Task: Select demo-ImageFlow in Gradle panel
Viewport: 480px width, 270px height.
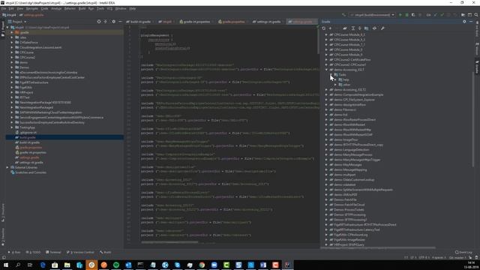Action: pyautogui.click(x=346, y=139)
